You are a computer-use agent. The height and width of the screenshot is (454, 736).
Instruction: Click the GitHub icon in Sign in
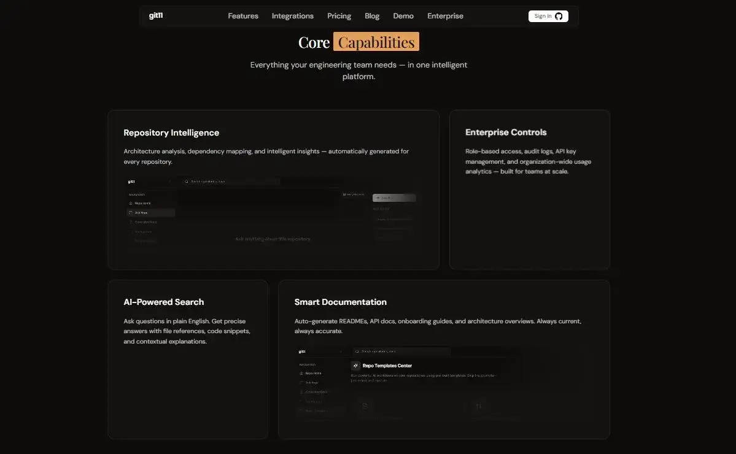click(x=559, y=17)
